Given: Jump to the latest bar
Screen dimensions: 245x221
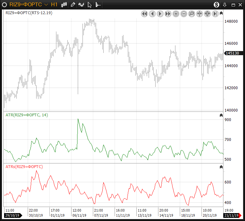Looking at the screenshot, I should point(215,14).
